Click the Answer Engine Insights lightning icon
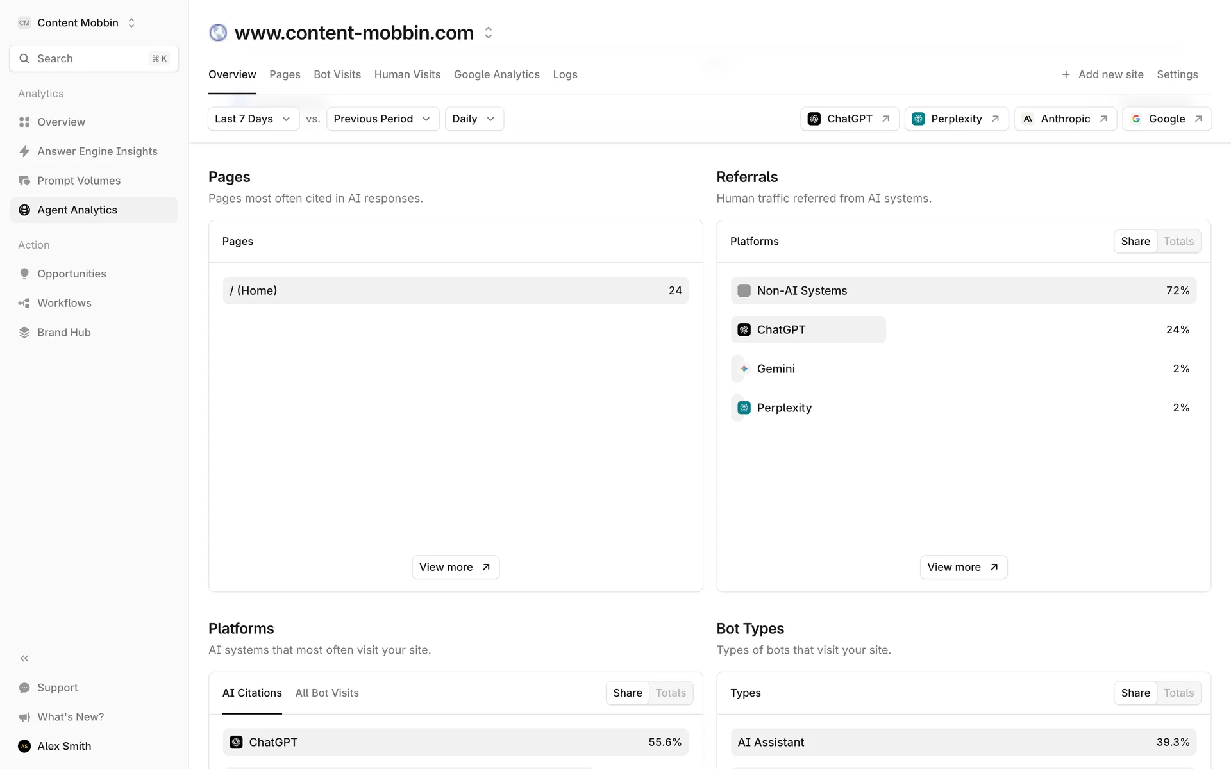 24,151
